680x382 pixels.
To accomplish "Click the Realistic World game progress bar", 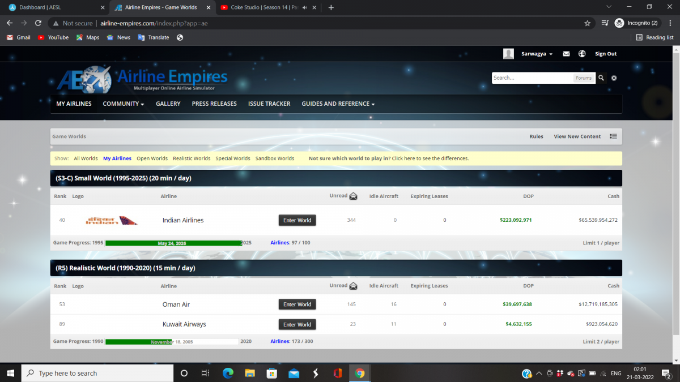I will coord(172,342).
